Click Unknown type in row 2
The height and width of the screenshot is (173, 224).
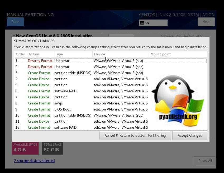[x=61, y=67]
